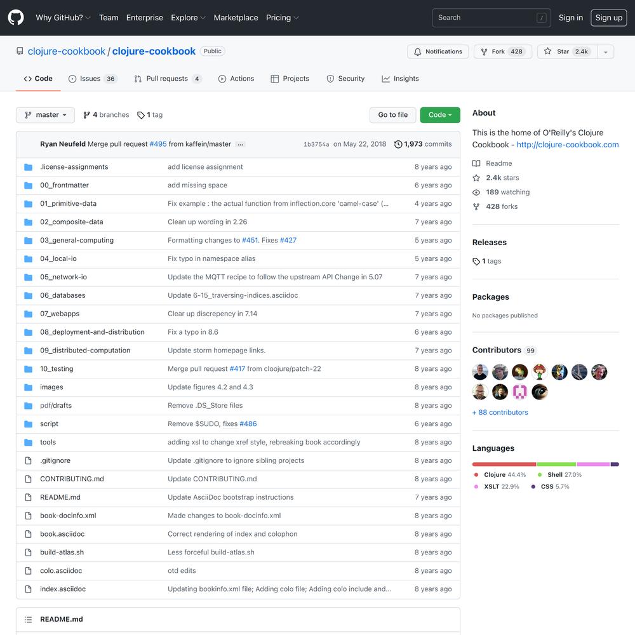Click the Insights graph icon

[385, 79]
